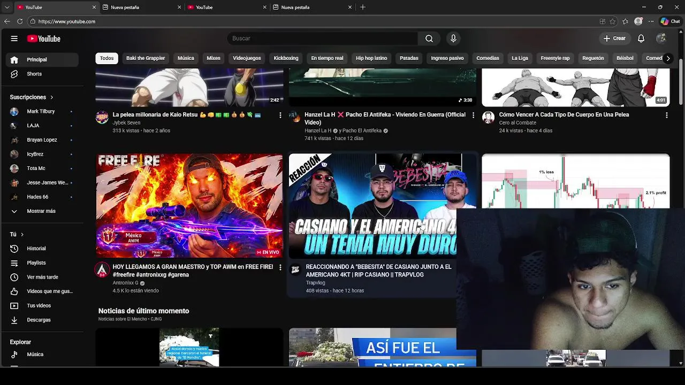Open Playlists in the sidebar
Screen dimensions: 685x385
pos(42,263)
